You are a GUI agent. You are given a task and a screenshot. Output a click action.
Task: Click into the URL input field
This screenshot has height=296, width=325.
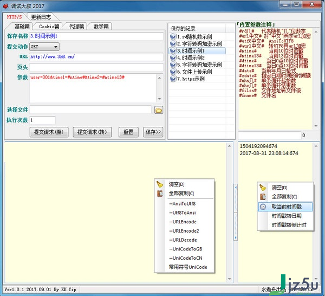pos(96,56)
